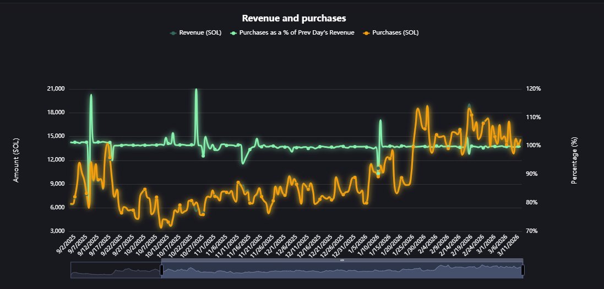Toggle the 'Revenue (SOL)' series label

tap(202, 33)
